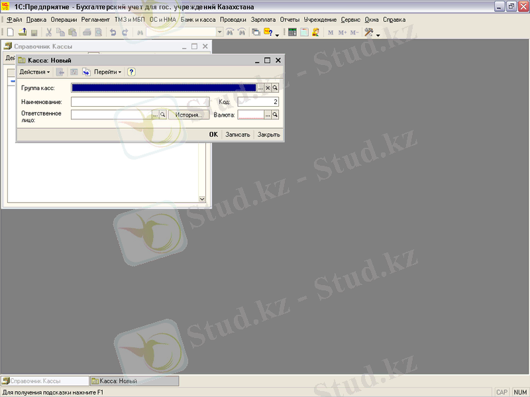Click the Закрыть button
530x397 pixels.
[x=269, y=135]
